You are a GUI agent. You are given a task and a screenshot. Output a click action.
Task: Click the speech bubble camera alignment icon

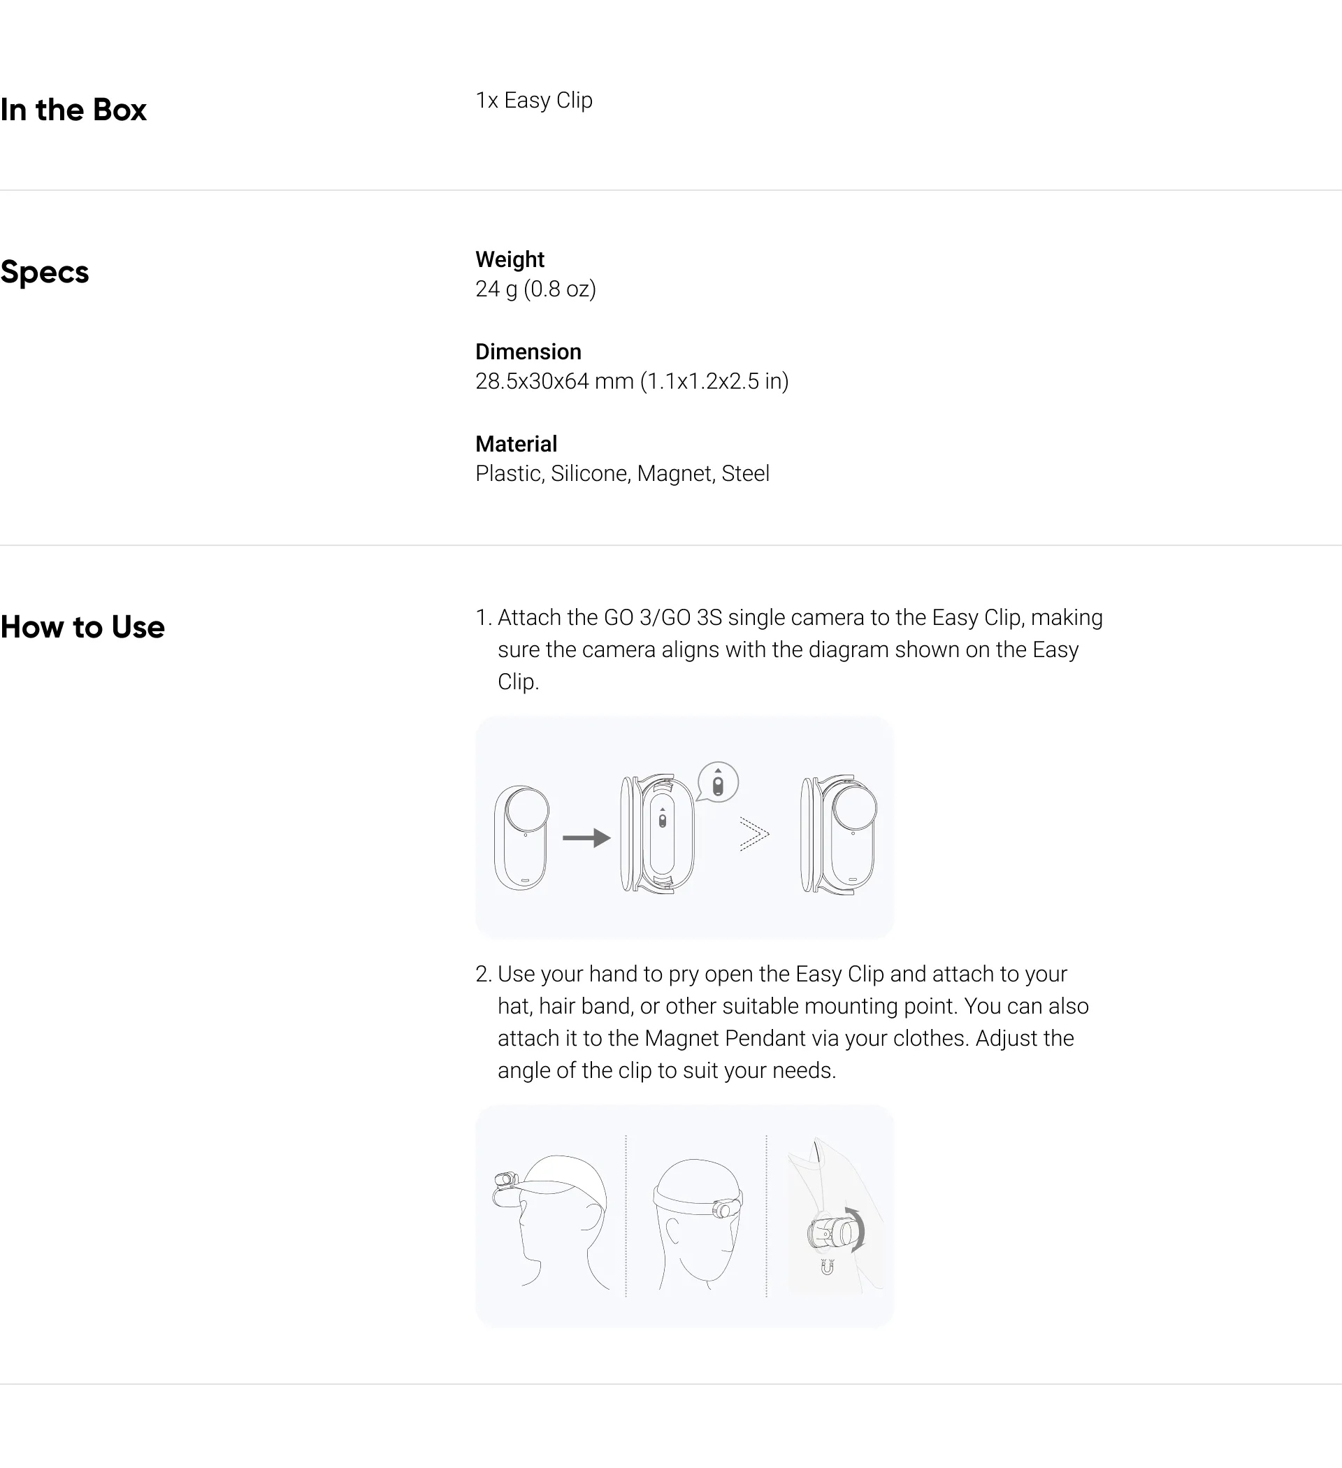coord(718,782)
